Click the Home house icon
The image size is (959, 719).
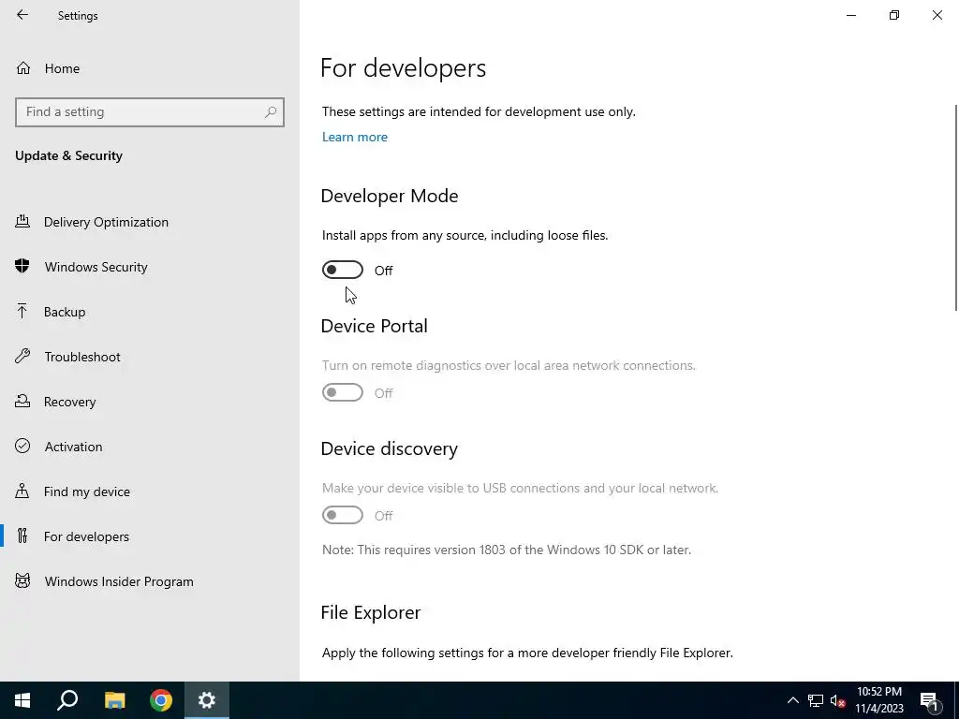click(23, 67)
